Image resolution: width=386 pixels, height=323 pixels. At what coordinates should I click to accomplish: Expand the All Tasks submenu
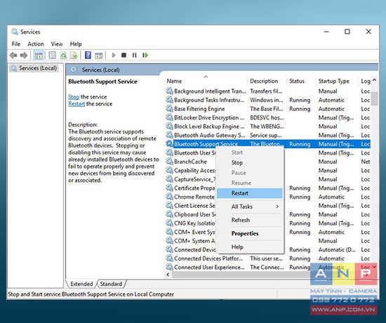[250, 206]
